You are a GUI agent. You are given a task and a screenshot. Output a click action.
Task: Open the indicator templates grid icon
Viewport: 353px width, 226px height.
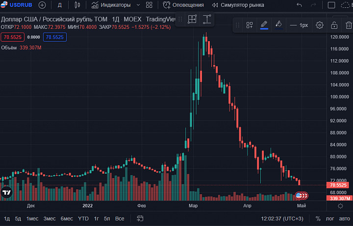[x=149, y=5]
